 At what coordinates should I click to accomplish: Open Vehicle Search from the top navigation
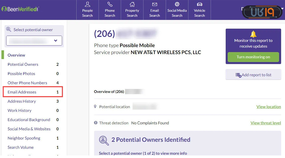[x=199, y=10]
